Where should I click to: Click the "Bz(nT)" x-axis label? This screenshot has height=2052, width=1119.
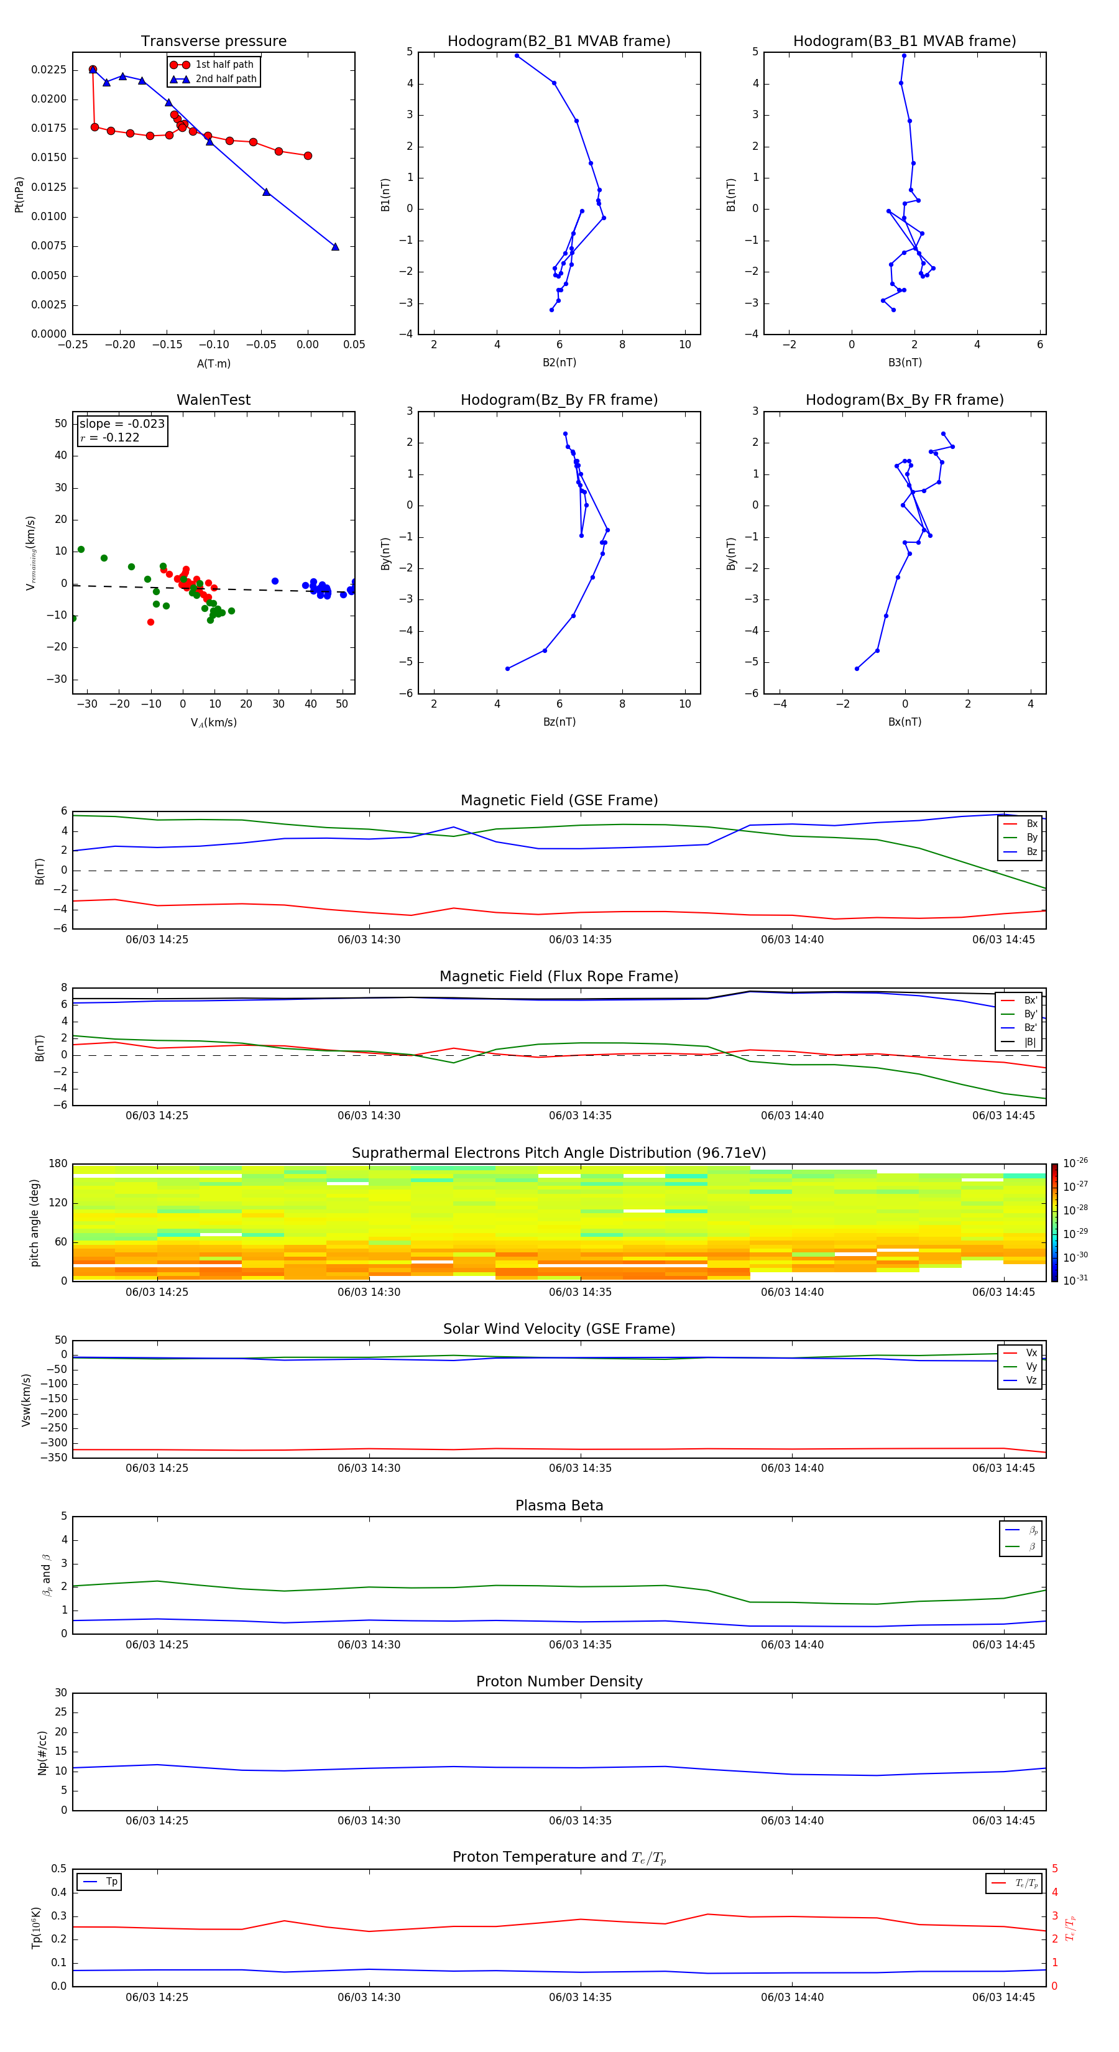pos(559,722)
